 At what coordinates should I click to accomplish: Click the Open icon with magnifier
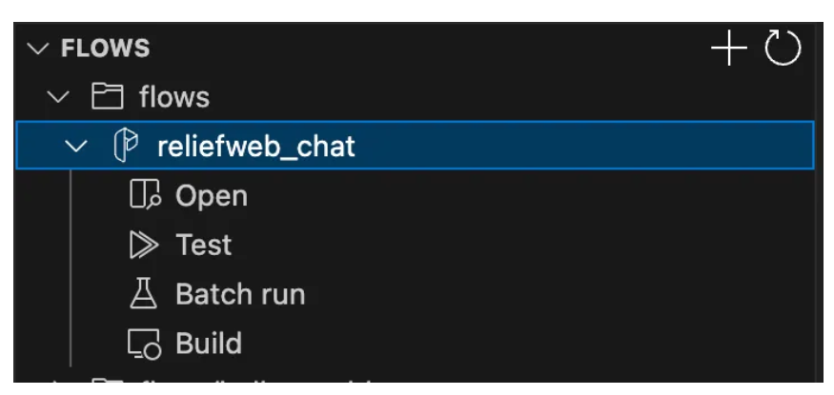click(x=145, y=195)
